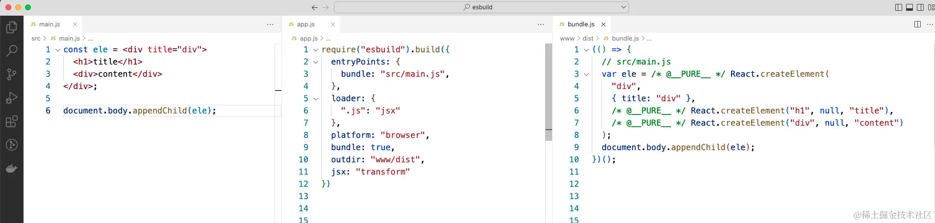Viewport: 935px width, 223px height.
Task: Click 'bundle: "src/main.js",' in app.js
Action: click(395, 74)
